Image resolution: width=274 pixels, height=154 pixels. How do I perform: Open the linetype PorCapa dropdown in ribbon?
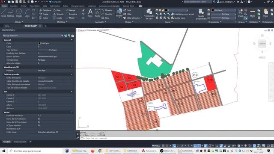pos(224,18)
